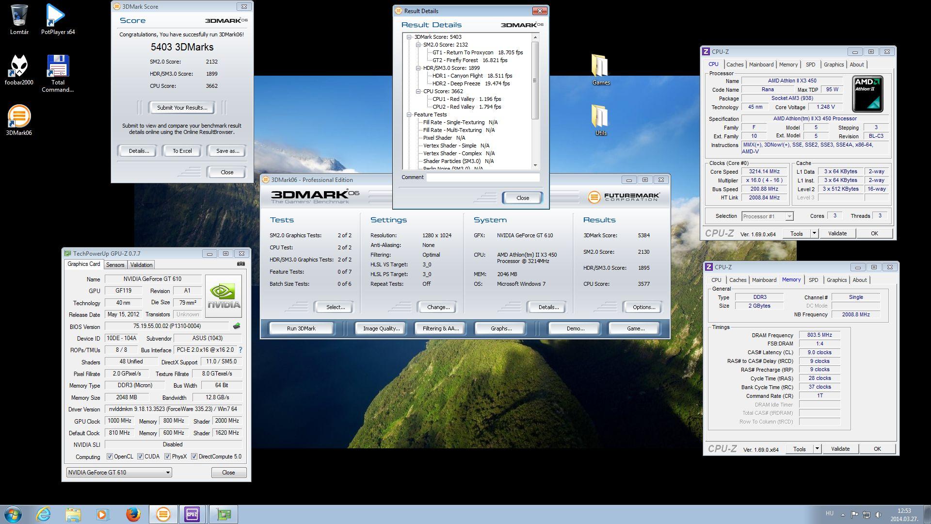Open Graphics tab in lower CPU-Z window
The image size is (931, 524).
coord(836,280)
